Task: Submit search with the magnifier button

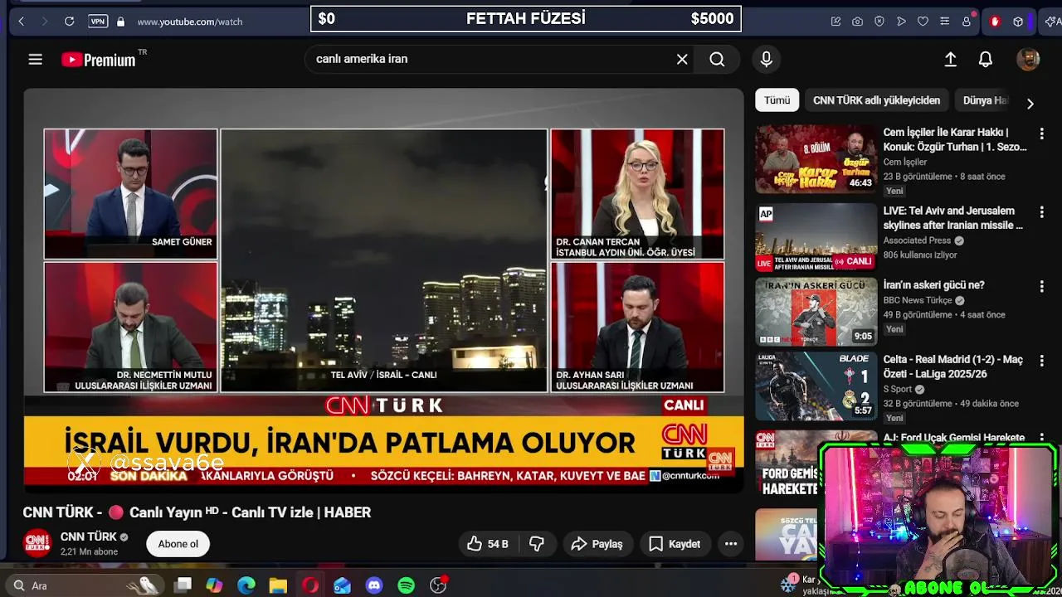Action: coord(717,59)
